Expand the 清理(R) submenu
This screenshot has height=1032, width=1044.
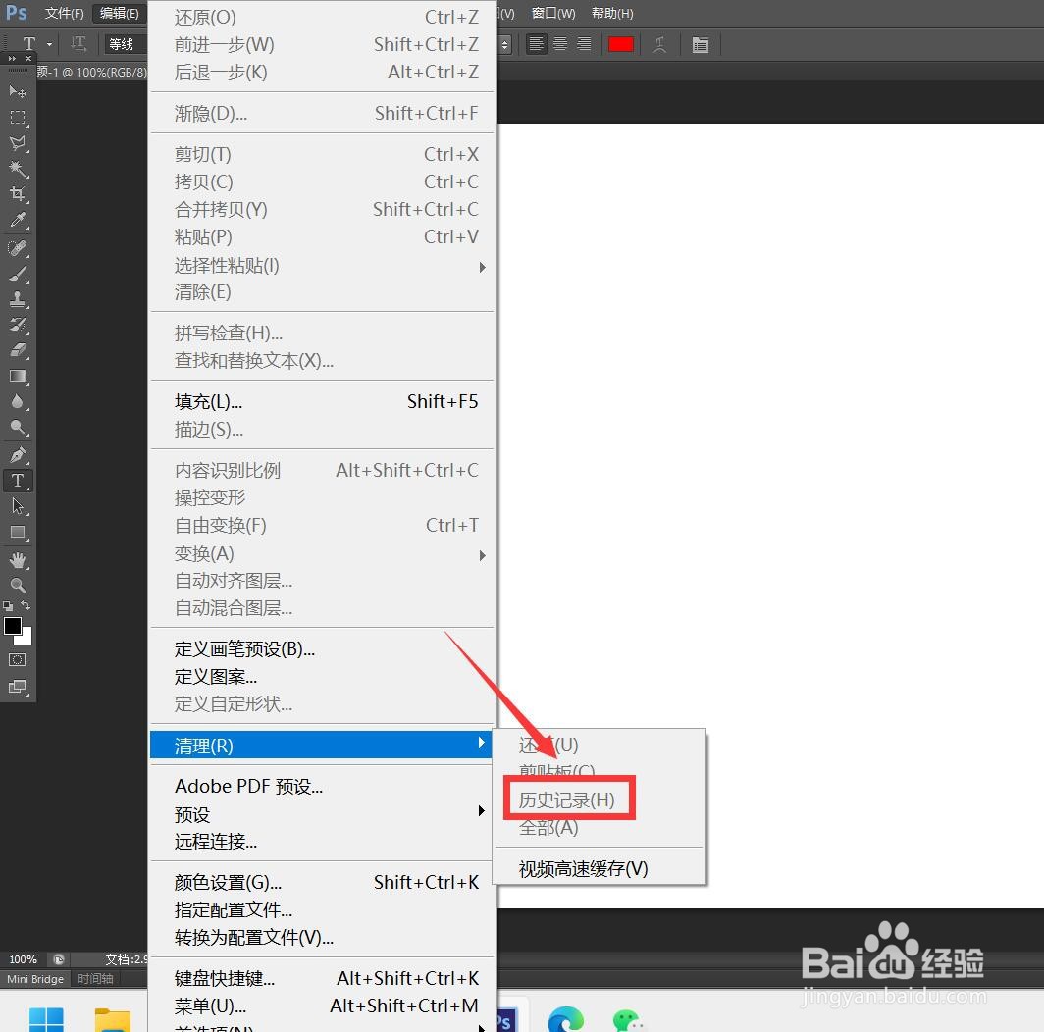(x=322, y=745)
